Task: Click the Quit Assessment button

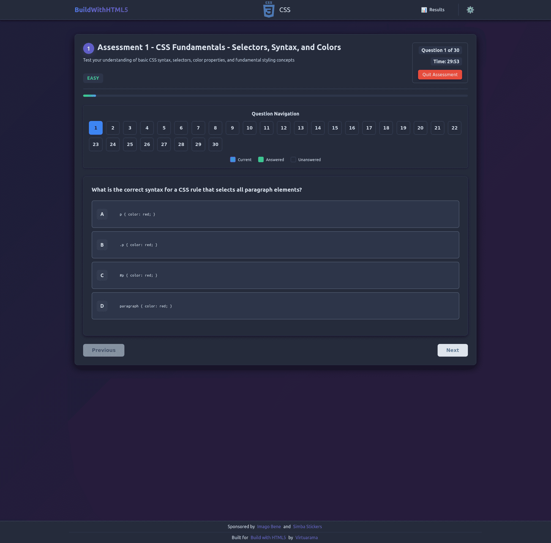Action: [440, 74]
